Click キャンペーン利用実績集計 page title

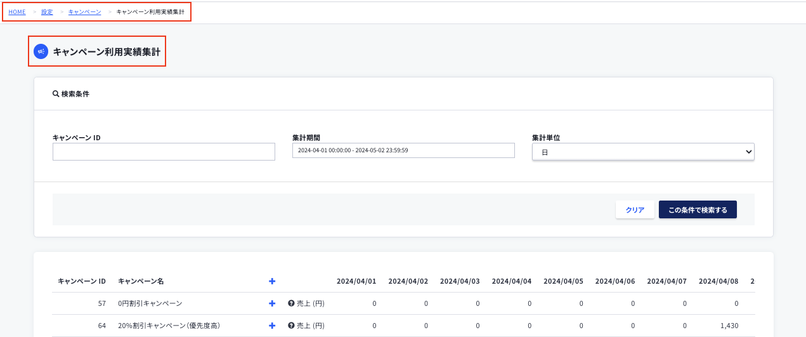pos(107,52)
